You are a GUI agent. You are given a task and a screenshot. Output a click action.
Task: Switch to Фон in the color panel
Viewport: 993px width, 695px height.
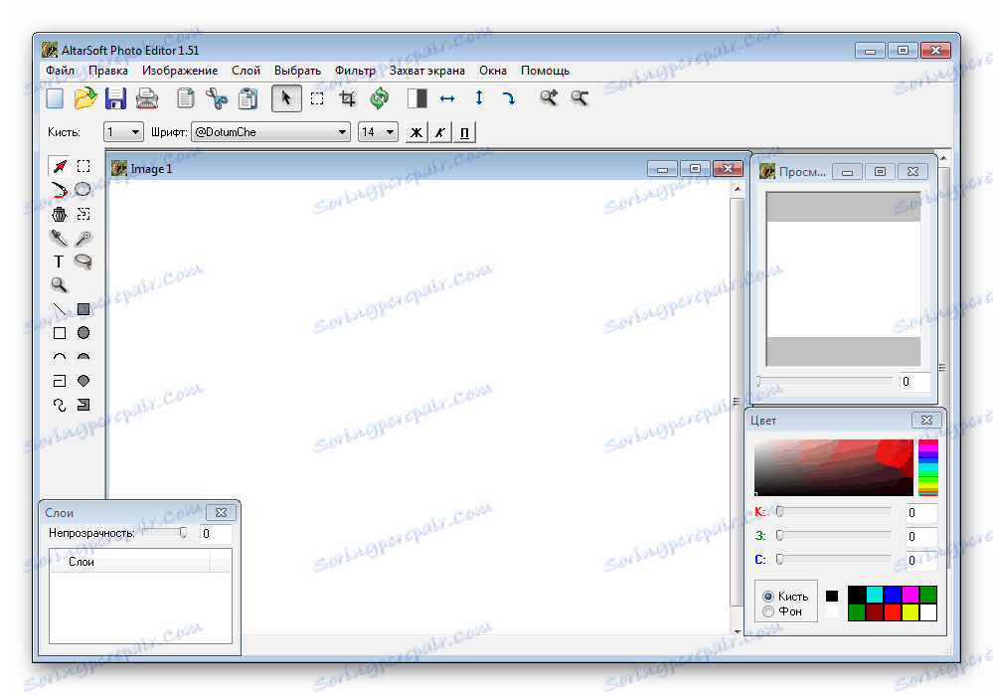(x=769, y=612)
